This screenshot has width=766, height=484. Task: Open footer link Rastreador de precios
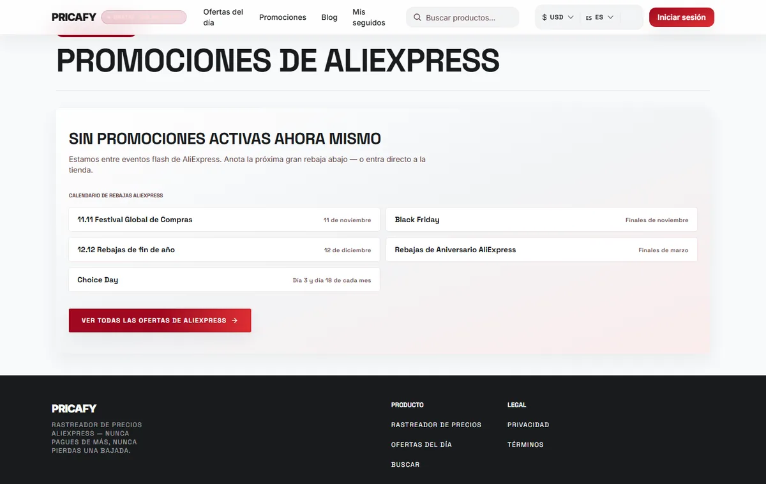click(x=436, y=425)
